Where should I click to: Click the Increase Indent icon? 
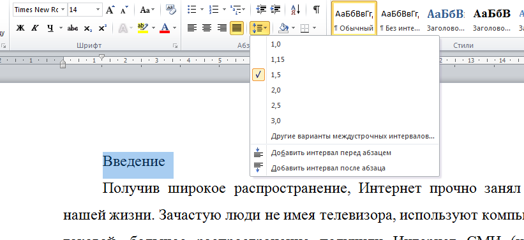275,10
